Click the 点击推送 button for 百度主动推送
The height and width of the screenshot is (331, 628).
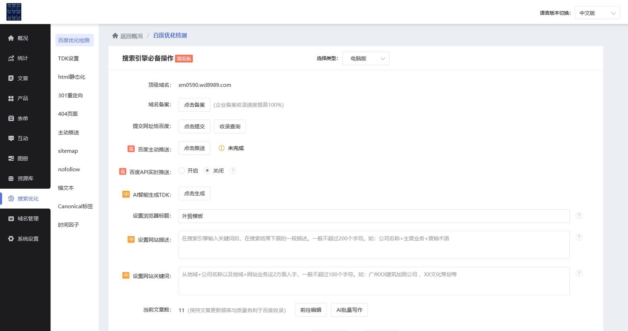point(194,148)
